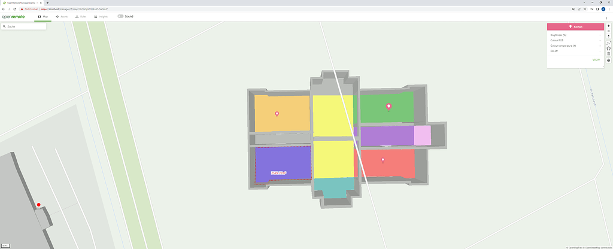
Task: Select the line drawing tool
Action: (608, 42)
